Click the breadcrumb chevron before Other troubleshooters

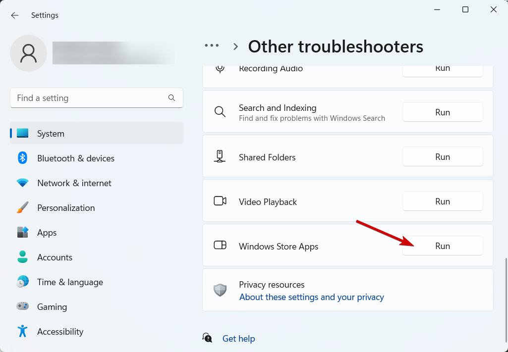pos(235,47)
